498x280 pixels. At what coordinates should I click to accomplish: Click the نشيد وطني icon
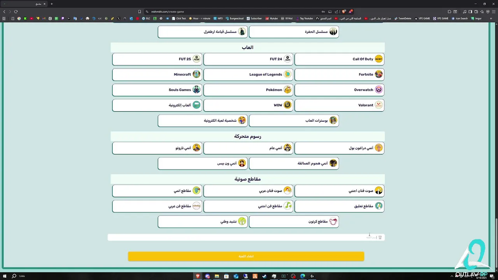[x=242, y=222]
